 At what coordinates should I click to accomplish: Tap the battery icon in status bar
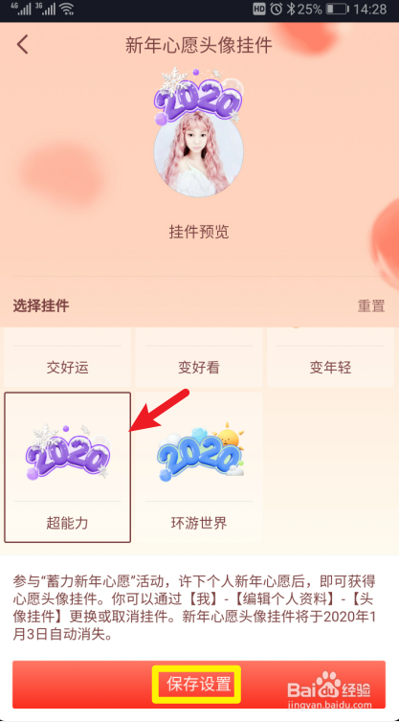point(337,9)
